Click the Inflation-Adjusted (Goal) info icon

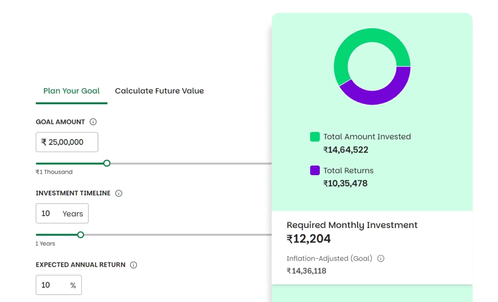click(381, 259)
